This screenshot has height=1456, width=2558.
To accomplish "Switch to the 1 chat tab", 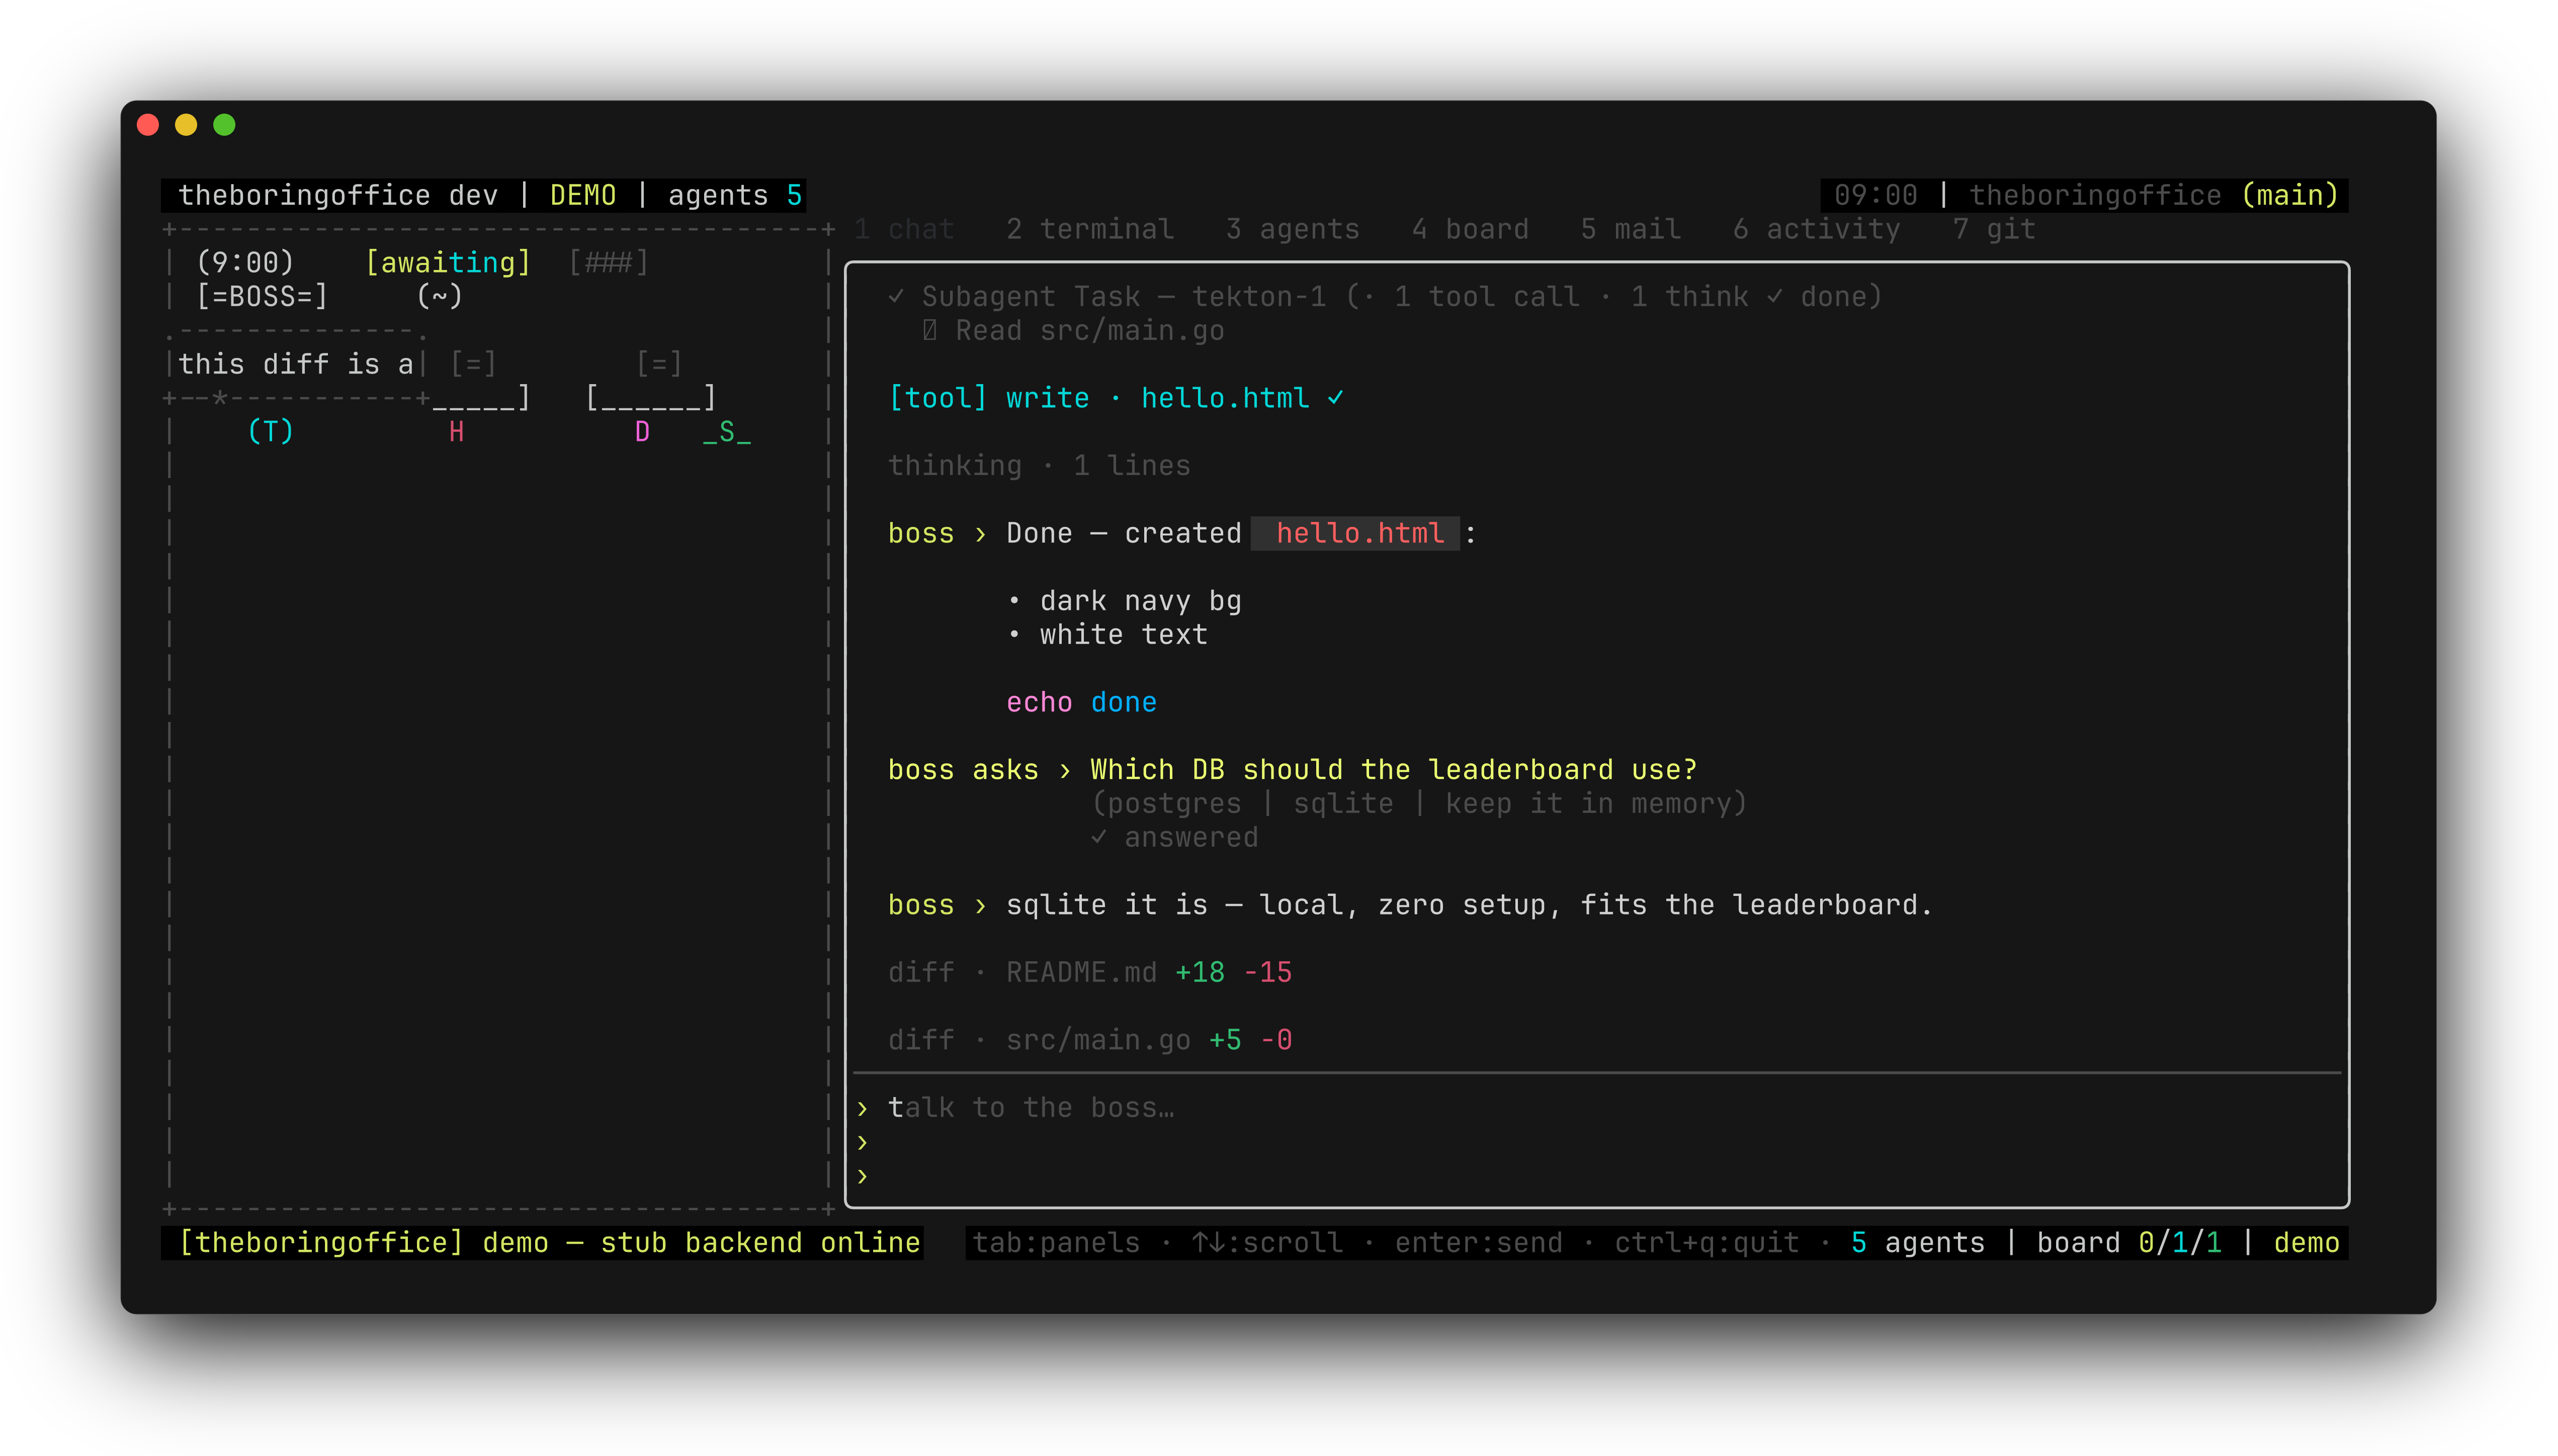I will tap(904, 229).
